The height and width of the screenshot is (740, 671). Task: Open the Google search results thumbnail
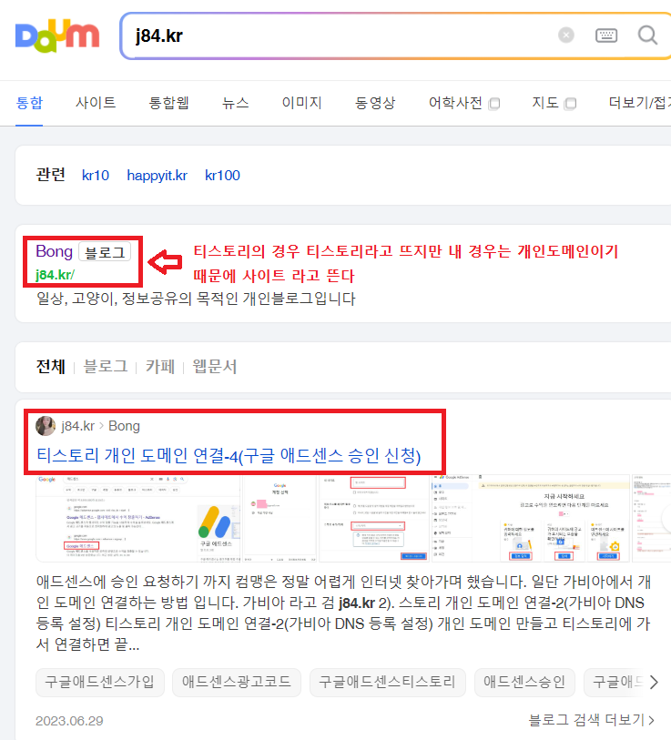(138, 519)
